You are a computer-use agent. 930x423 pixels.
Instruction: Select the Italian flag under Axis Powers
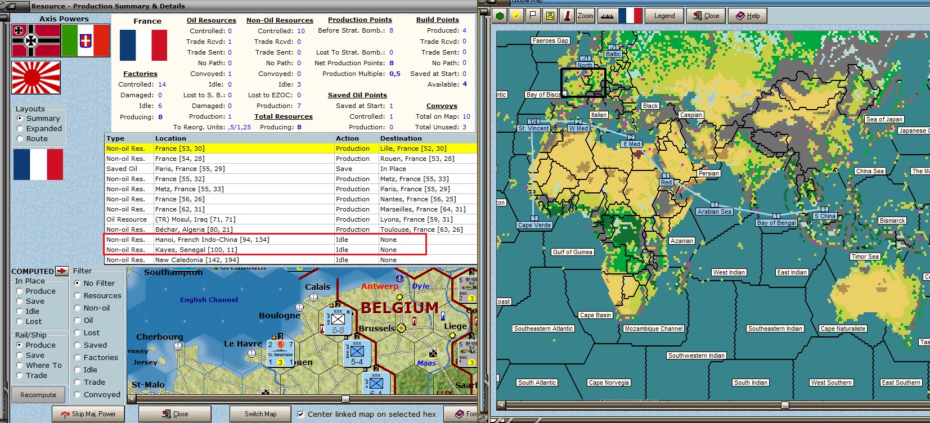[86, 40]
